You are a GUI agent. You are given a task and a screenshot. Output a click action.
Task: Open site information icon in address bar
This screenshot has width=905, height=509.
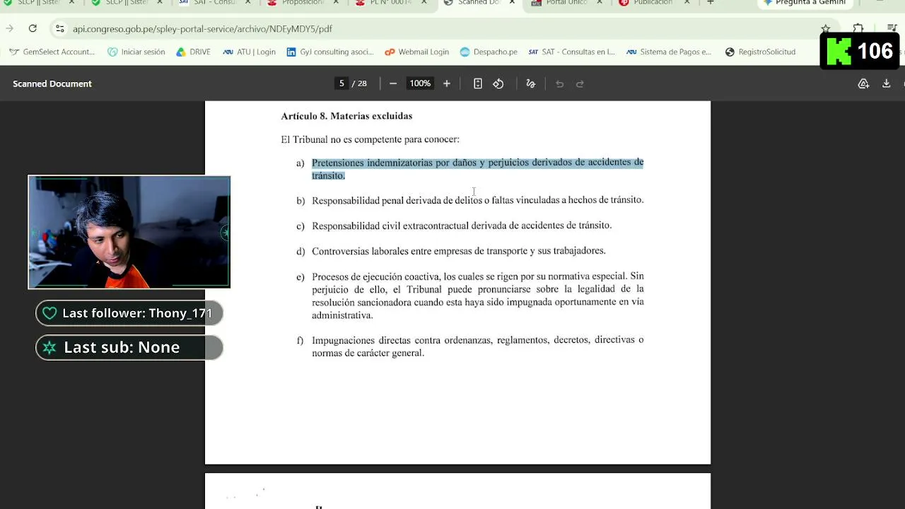tap(59, 28)
